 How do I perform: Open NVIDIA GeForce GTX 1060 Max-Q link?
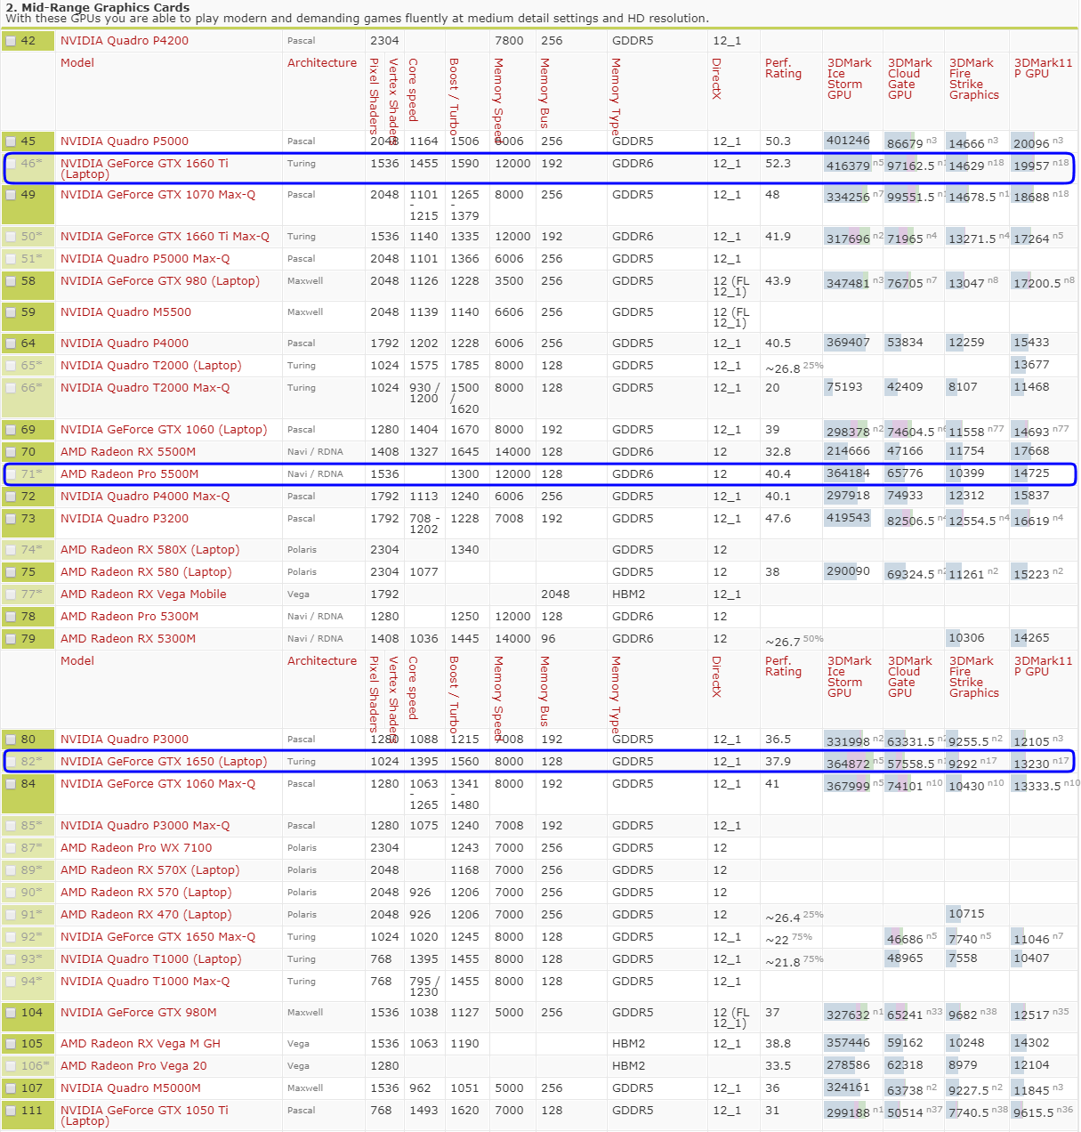tap(157, 784)
